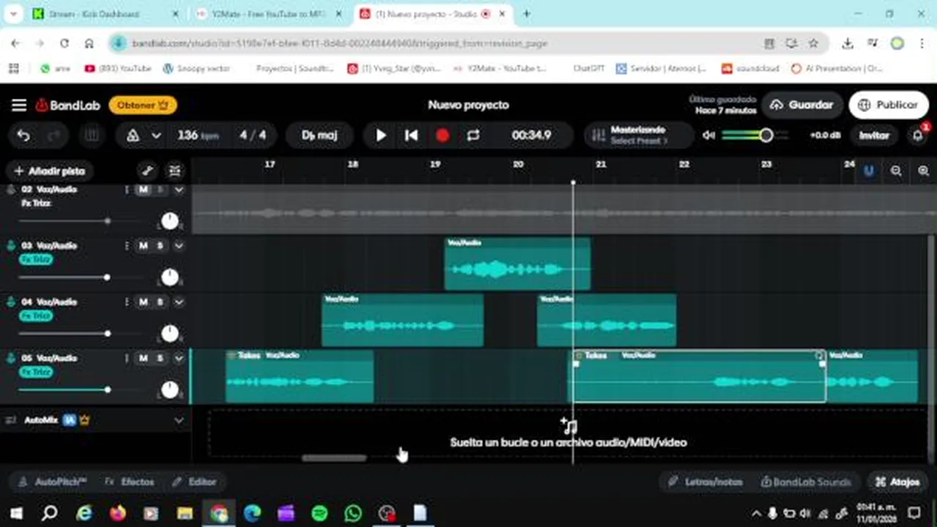This screenshot has height=527, width=937.
Task: Click the Nuevo proyecto title
Action: point(468,105)
